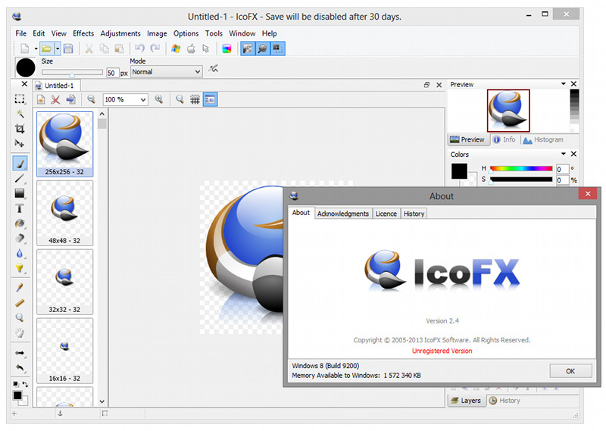Create a Macintosh icon using the Apple logo button
This screenshot has height=431, width=606.
coord(191,48)
